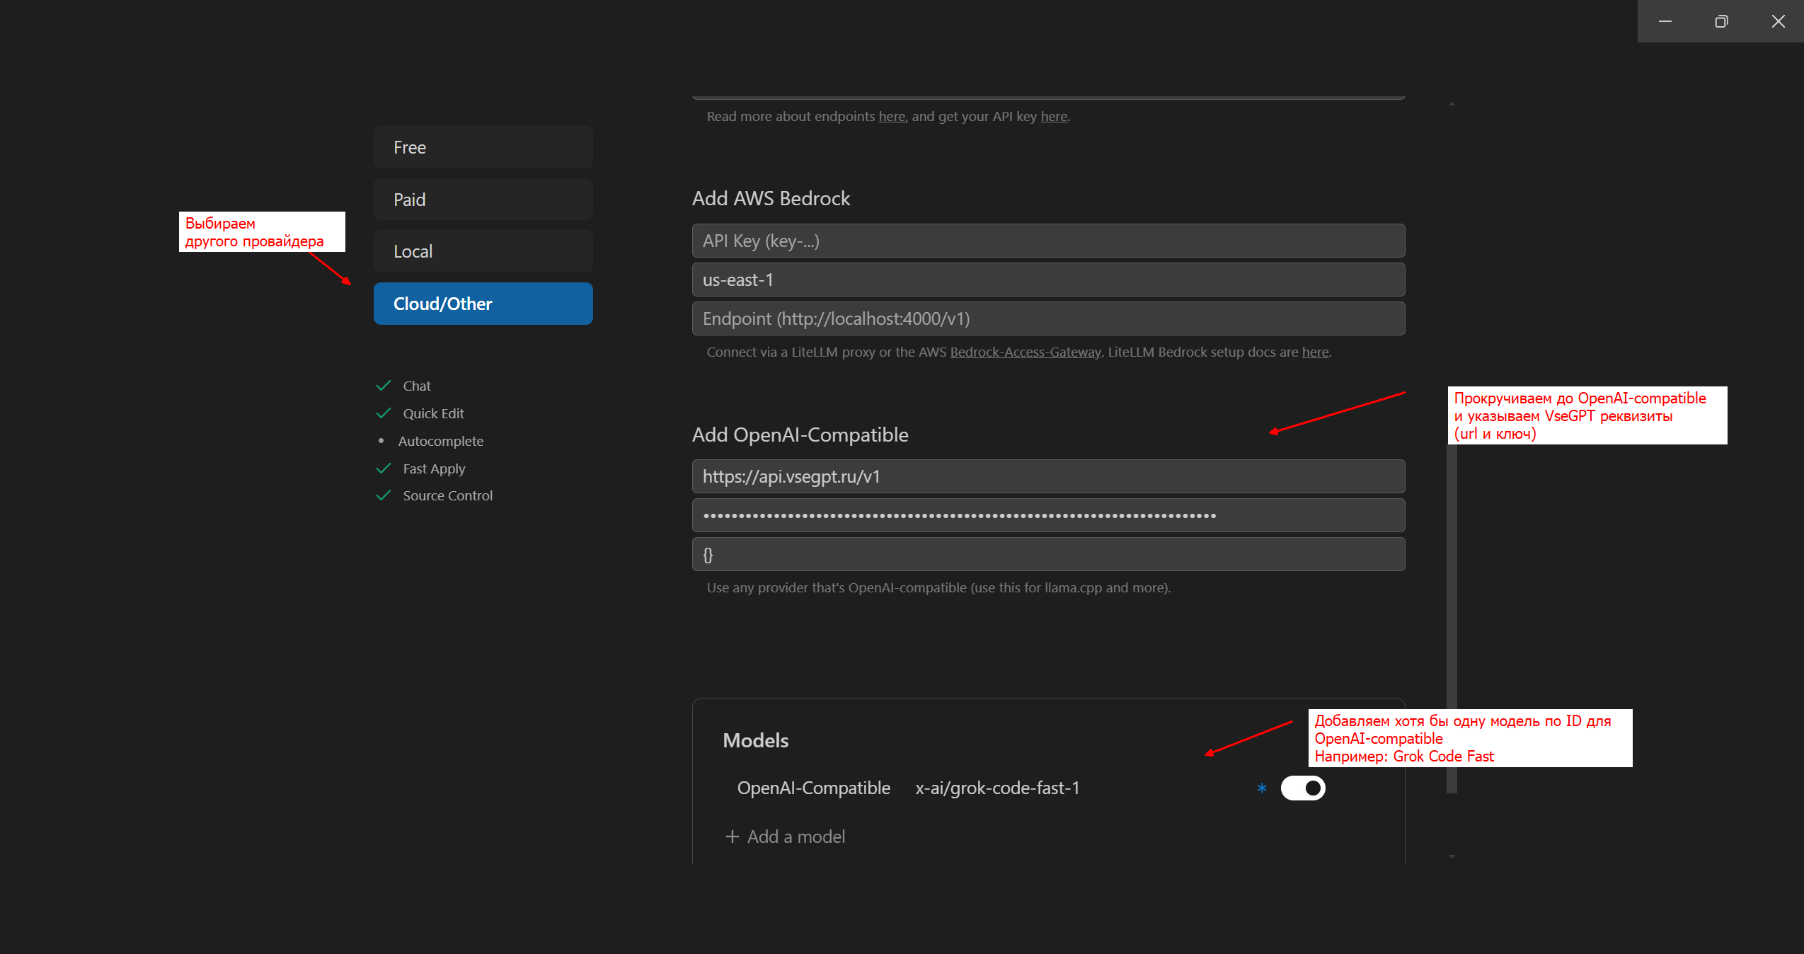Toggle the grok-code-fast-1 model switch

1302,788
